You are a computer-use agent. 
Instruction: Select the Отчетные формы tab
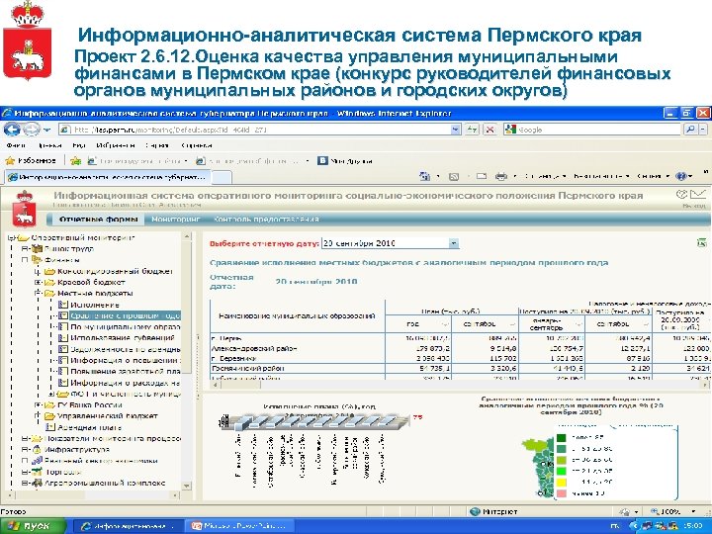click(98, 219)
